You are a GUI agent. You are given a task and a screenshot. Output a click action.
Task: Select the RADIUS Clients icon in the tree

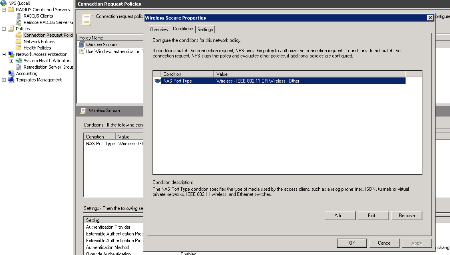point(19,16)
